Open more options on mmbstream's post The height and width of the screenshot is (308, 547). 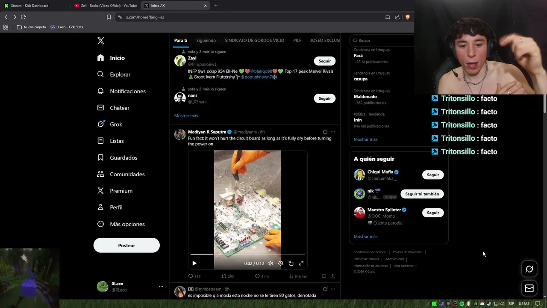point(333,289)
